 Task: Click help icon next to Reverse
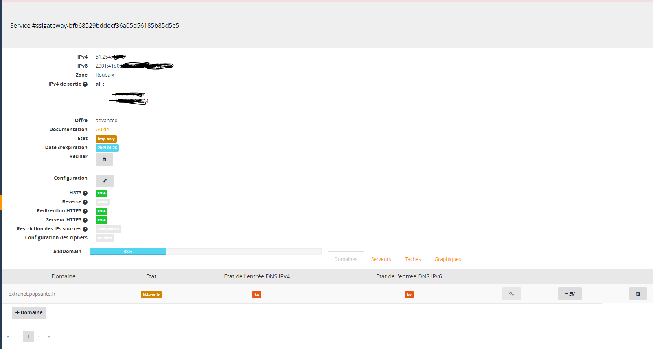point(85,202)
